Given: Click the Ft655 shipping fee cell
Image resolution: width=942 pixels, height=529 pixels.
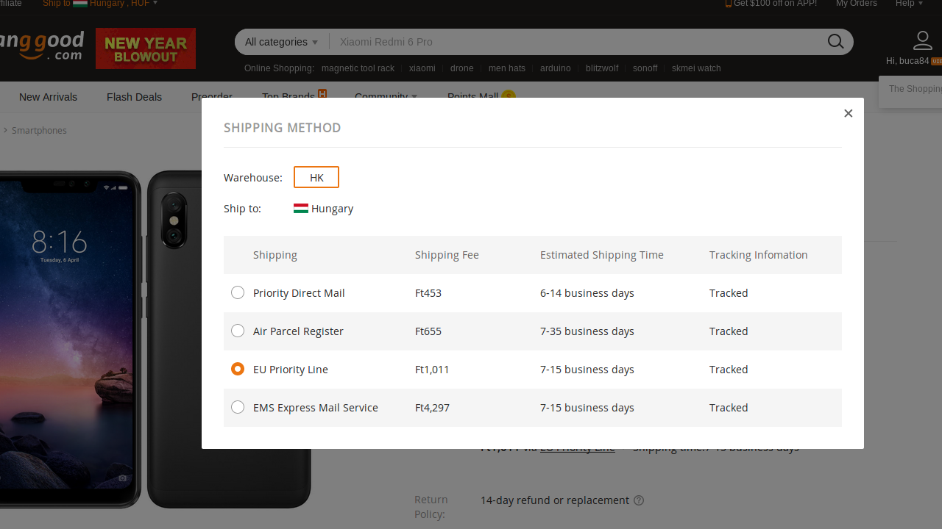Looking at the screenshot, I should click(428, 331).
